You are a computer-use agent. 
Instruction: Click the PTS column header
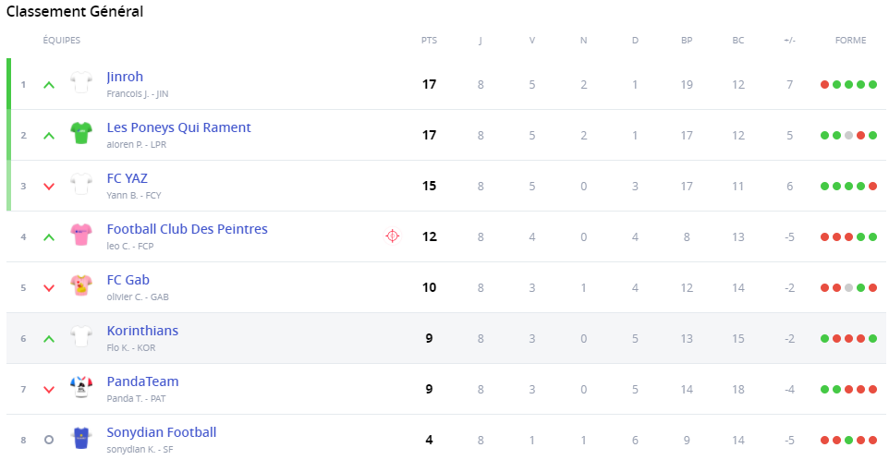[x=429, y=41]
